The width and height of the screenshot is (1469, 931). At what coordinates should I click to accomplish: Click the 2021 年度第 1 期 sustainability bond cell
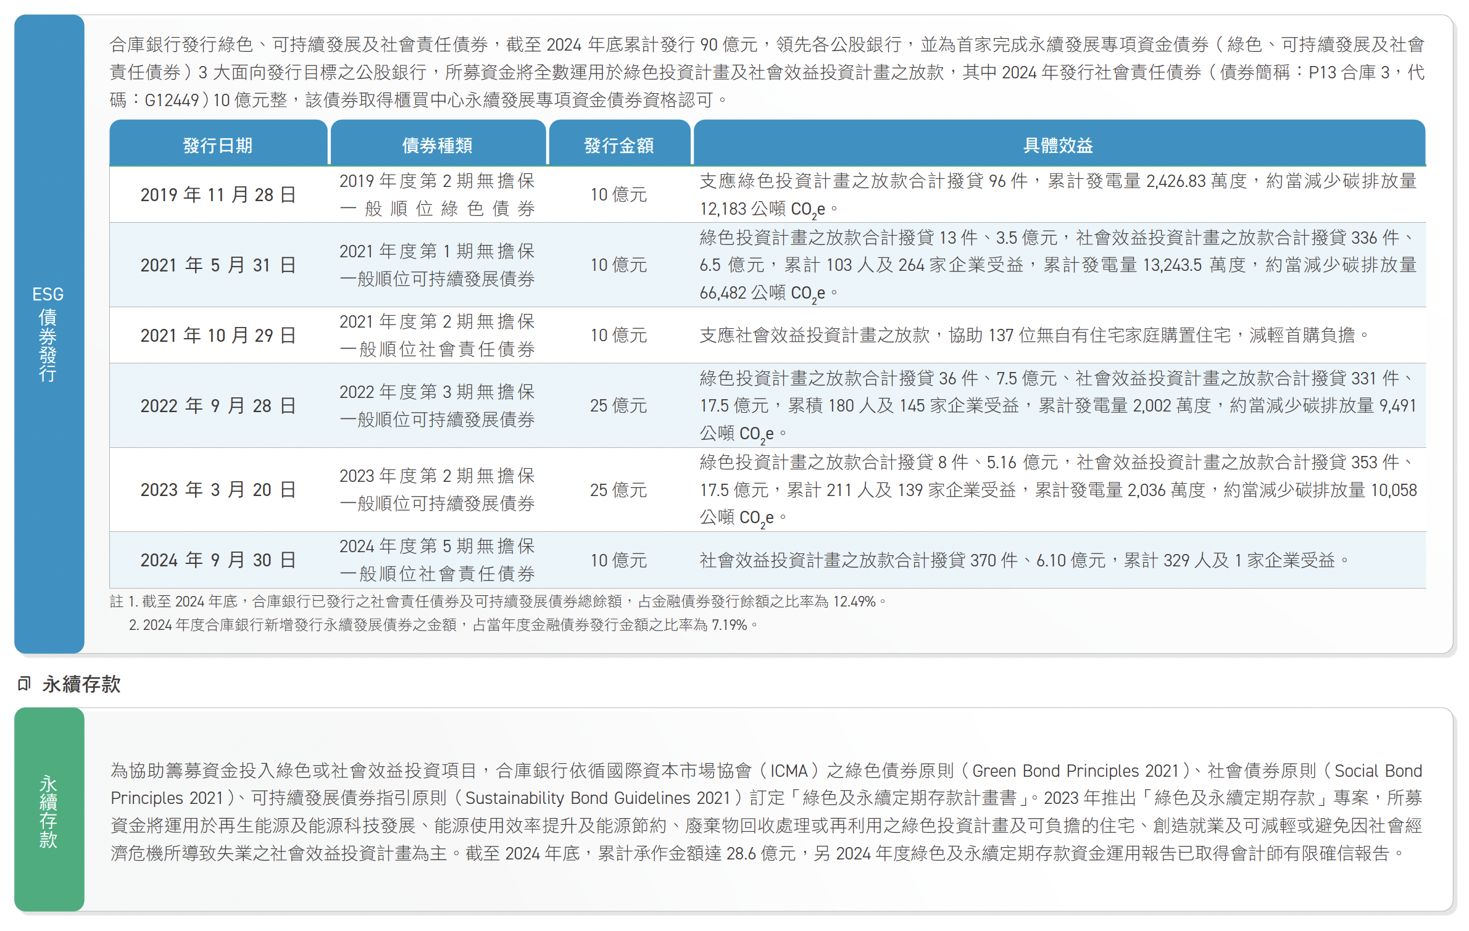pyautogui.click(x=438, y=265)
